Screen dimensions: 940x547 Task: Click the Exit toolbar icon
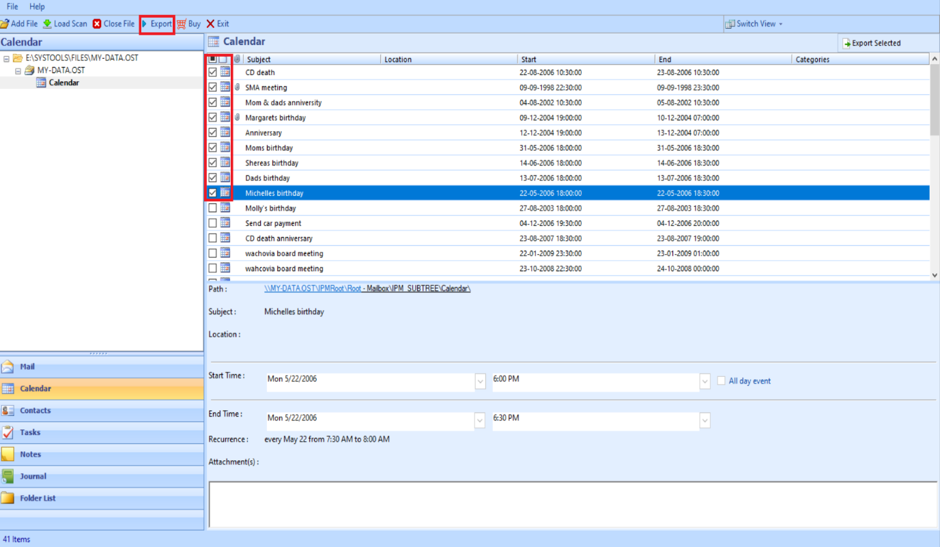pyautogui.click(x=210, y=24)
